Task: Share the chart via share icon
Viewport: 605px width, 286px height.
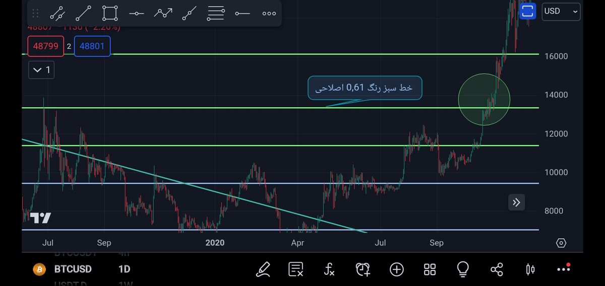Action: coord(497,269)
